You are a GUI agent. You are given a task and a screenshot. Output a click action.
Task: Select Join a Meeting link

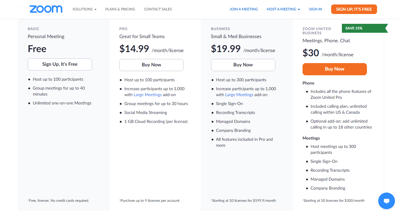(x=244, y=9)
